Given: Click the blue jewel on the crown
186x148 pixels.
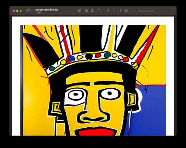Looking at the screenshot, I should click(x=71, y=58).
